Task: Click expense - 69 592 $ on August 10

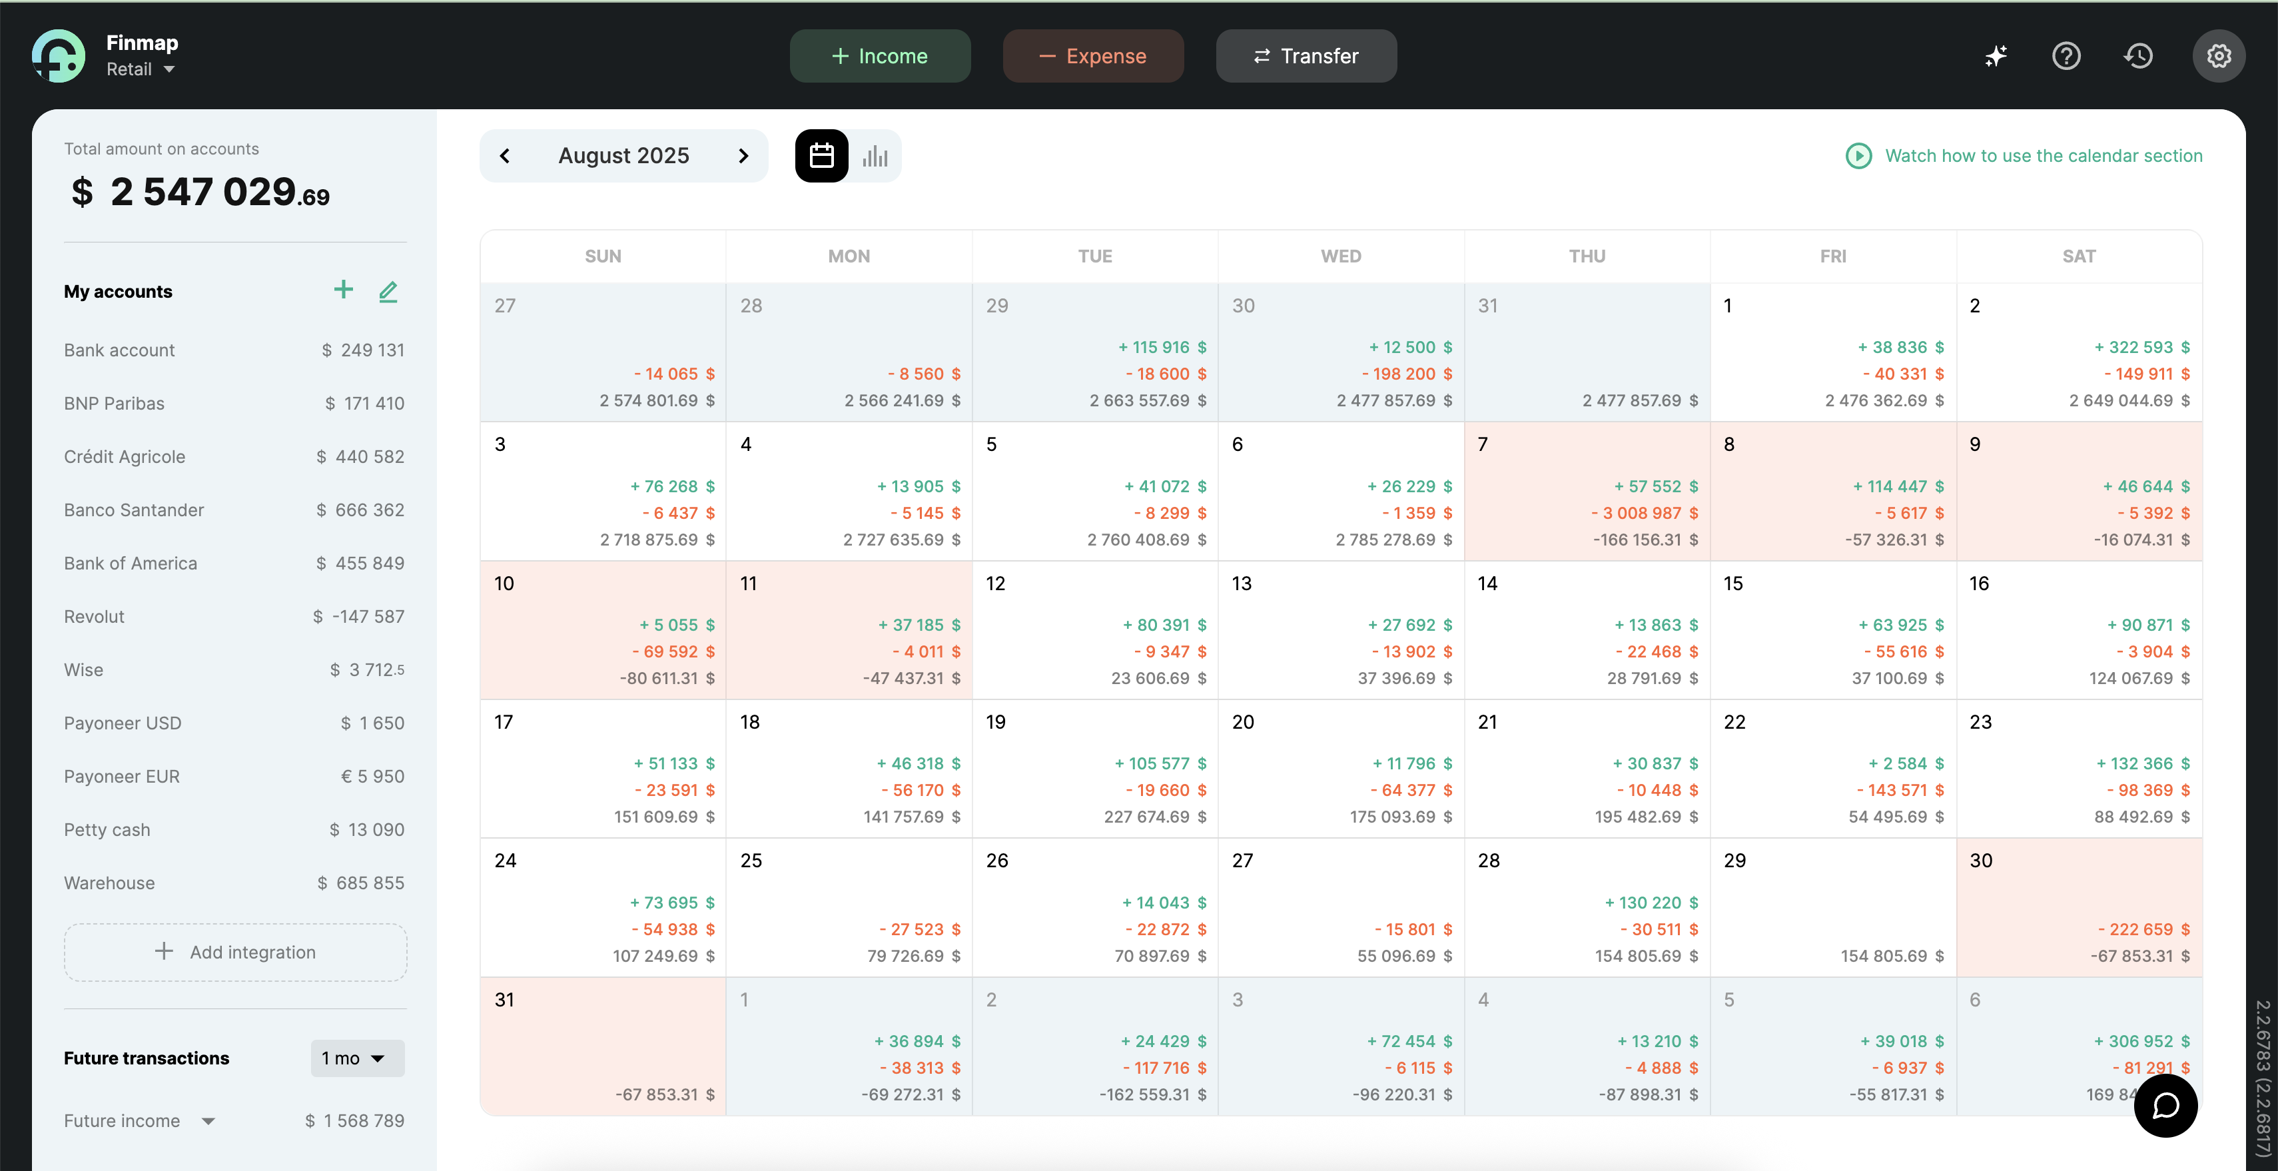Action: pos(673,651)
